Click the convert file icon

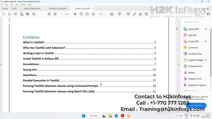point(22,14)
